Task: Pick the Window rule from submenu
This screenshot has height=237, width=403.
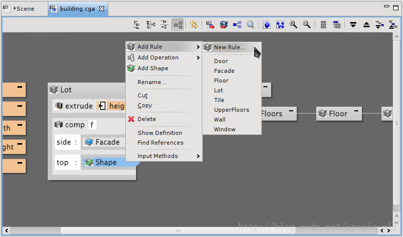Action: point(232,129)
